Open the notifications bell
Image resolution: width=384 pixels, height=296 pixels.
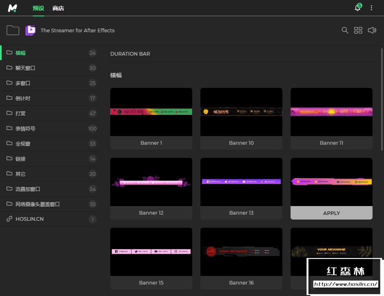357,8
